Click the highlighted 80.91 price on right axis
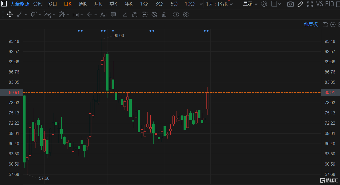The height and width of the screenshot is (185, 340). [330, 92]
